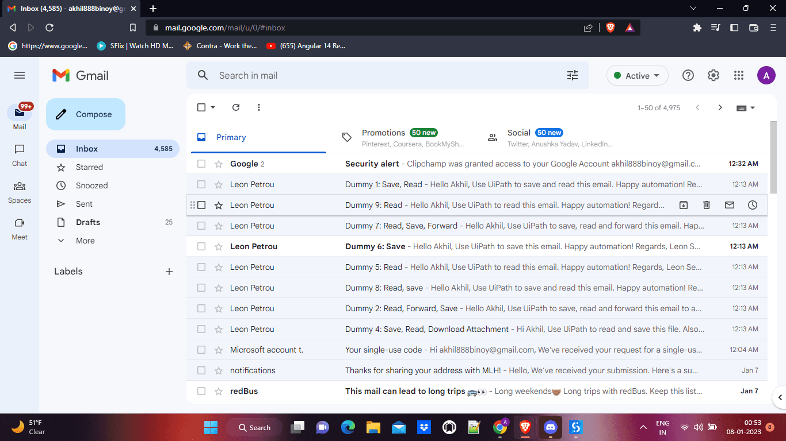Open the Angular 14 bookmark
Image resolution: width=786 pixels, height=441 pixels.
[306, 46]
